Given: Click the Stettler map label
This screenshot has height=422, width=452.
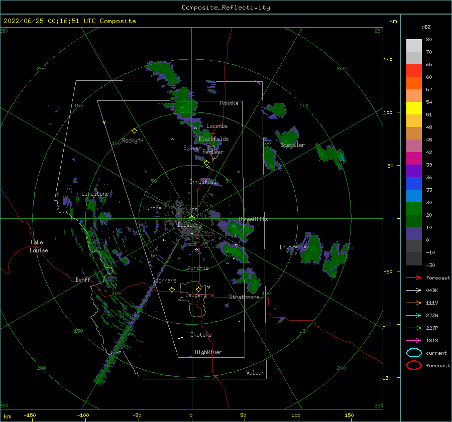Looking at the screenshot, I should pos(293,145).
